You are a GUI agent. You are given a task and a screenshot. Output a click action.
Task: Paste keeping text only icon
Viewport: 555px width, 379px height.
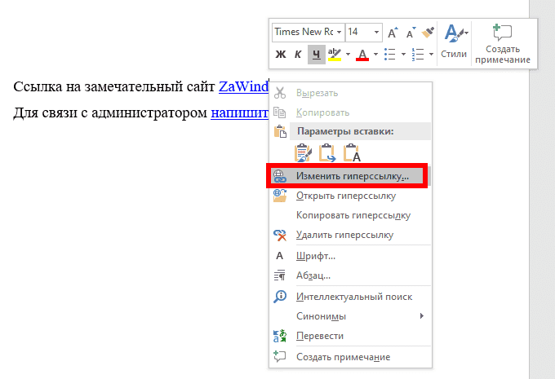click(352, 152)
